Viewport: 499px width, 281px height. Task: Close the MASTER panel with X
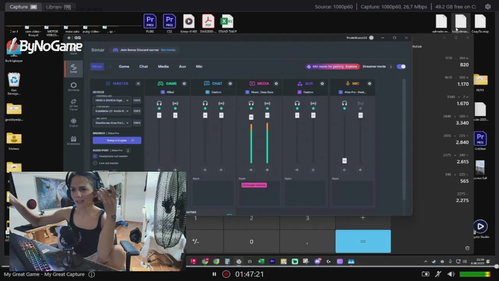pos(138,84)
